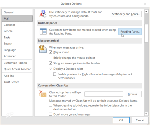
Task: Open the Language settings category
Action: click(17, 50)
